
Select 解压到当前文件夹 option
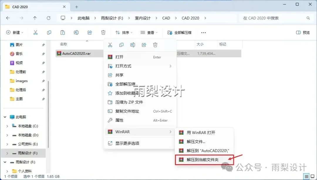click(204, 160)
